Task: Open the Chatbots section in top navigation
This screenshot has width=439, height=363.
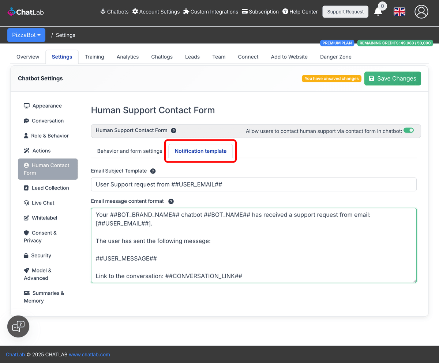Action: click(x=114, y=11)
